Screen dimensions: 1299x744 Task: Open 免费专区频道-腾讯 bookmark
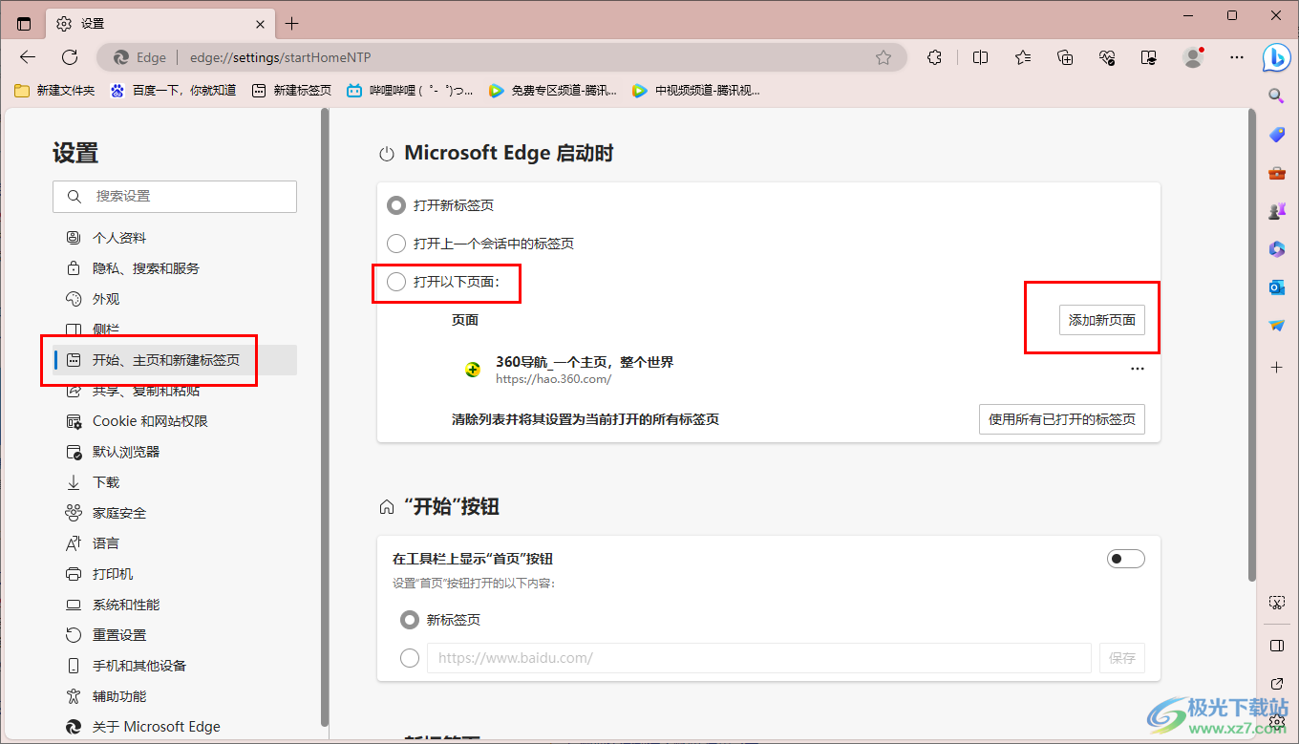552,91
